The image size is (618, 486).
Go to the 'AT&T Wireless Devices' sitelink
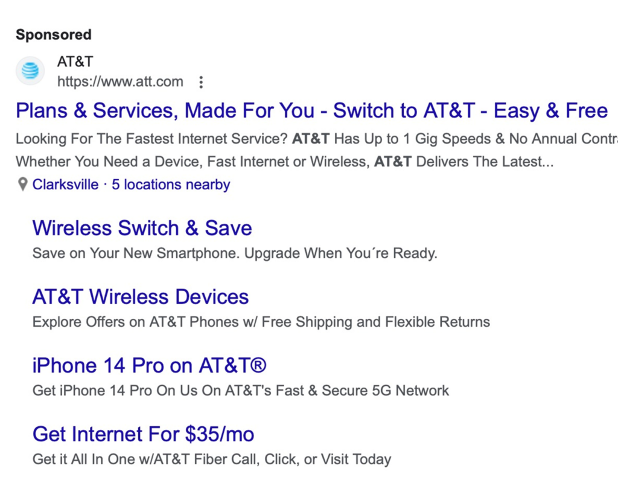coord(140,297)
